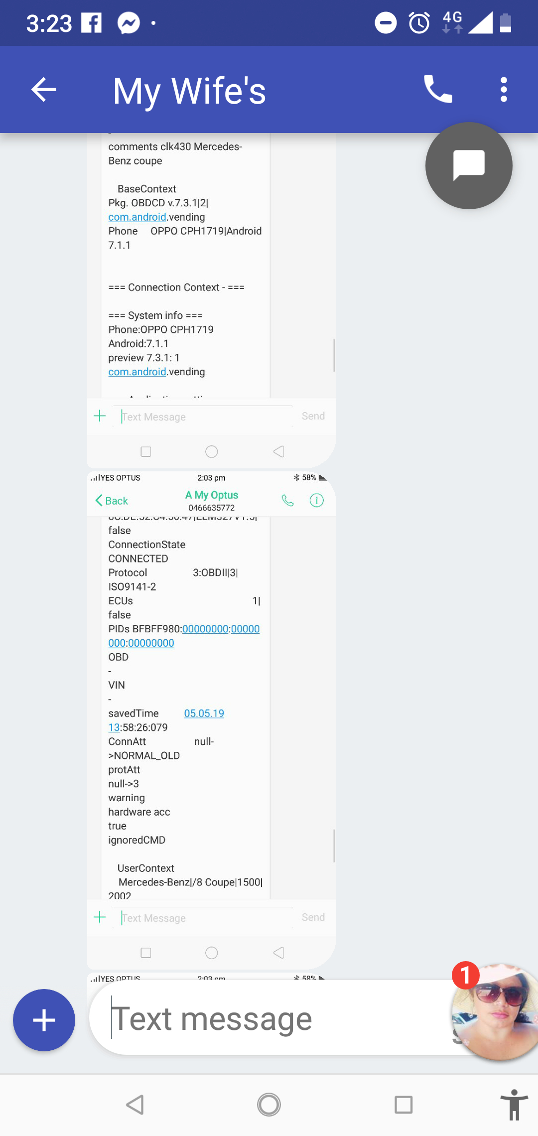
Task: Open recent apps with square button
Action: point(403,1105)
